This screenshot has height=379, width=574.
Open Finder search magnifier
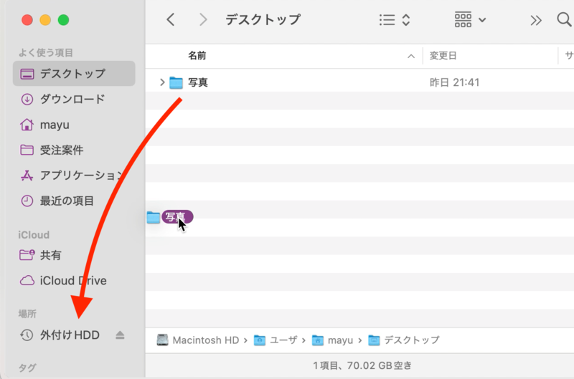[564, 19]
